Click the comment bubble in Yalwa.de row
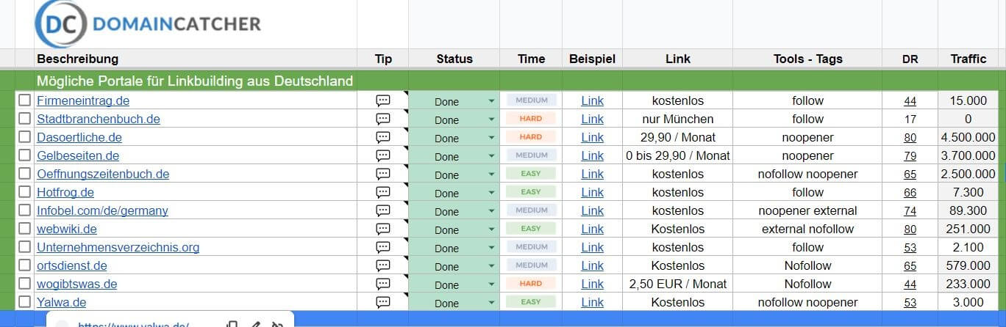 (382, 302)
